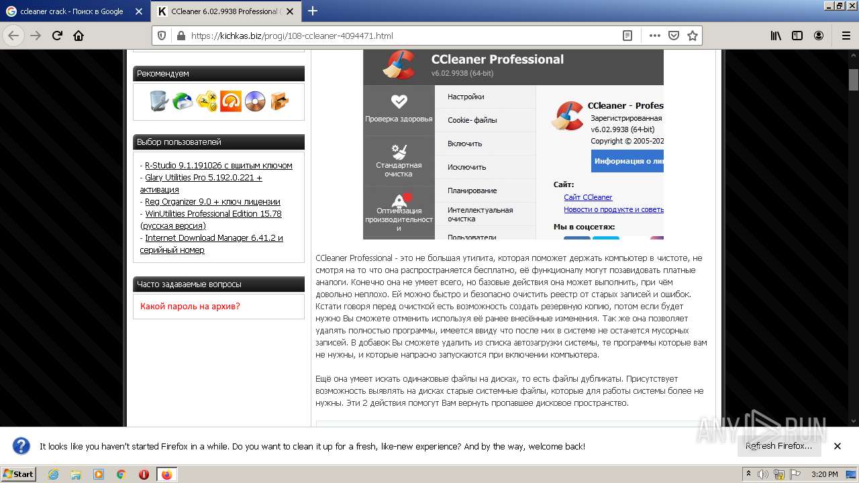This screenshot has height=483, width=859.
Task: Launch Internet Explorer from taskbar
Action: [x=53, y=474]
